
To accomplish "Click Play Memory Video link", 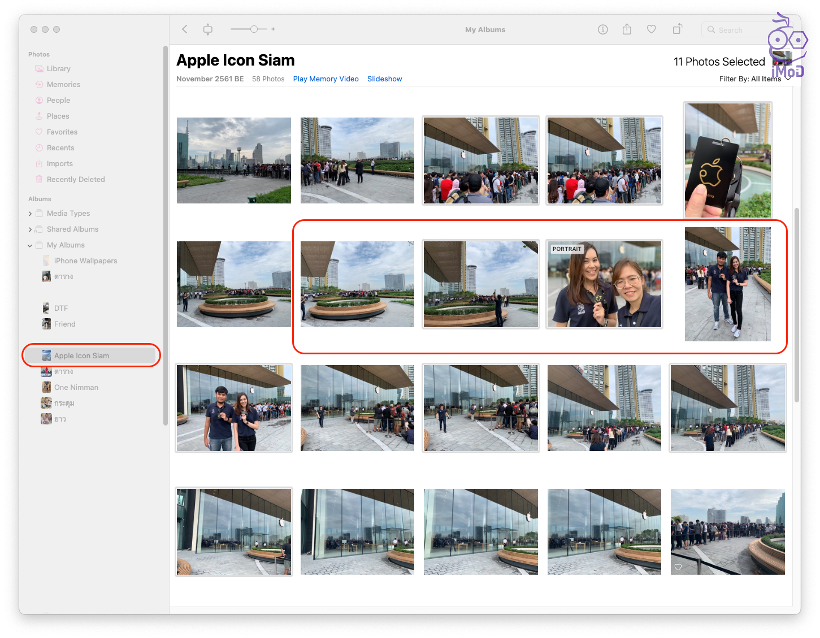I will tap(326, 79).
